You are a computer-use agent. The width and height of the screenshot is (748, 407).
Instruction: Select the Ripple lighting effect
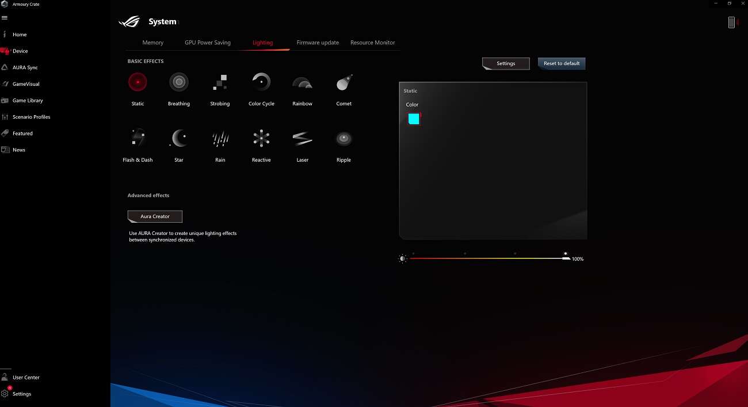tap(344, 139)
